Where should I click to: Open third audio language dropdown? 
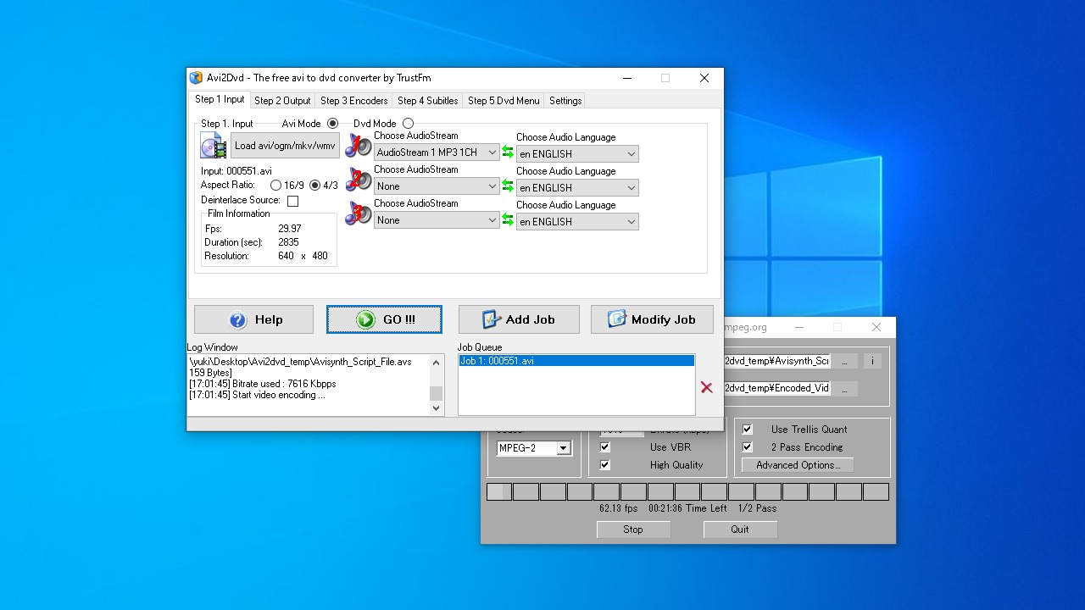click(x=577, y=222)
